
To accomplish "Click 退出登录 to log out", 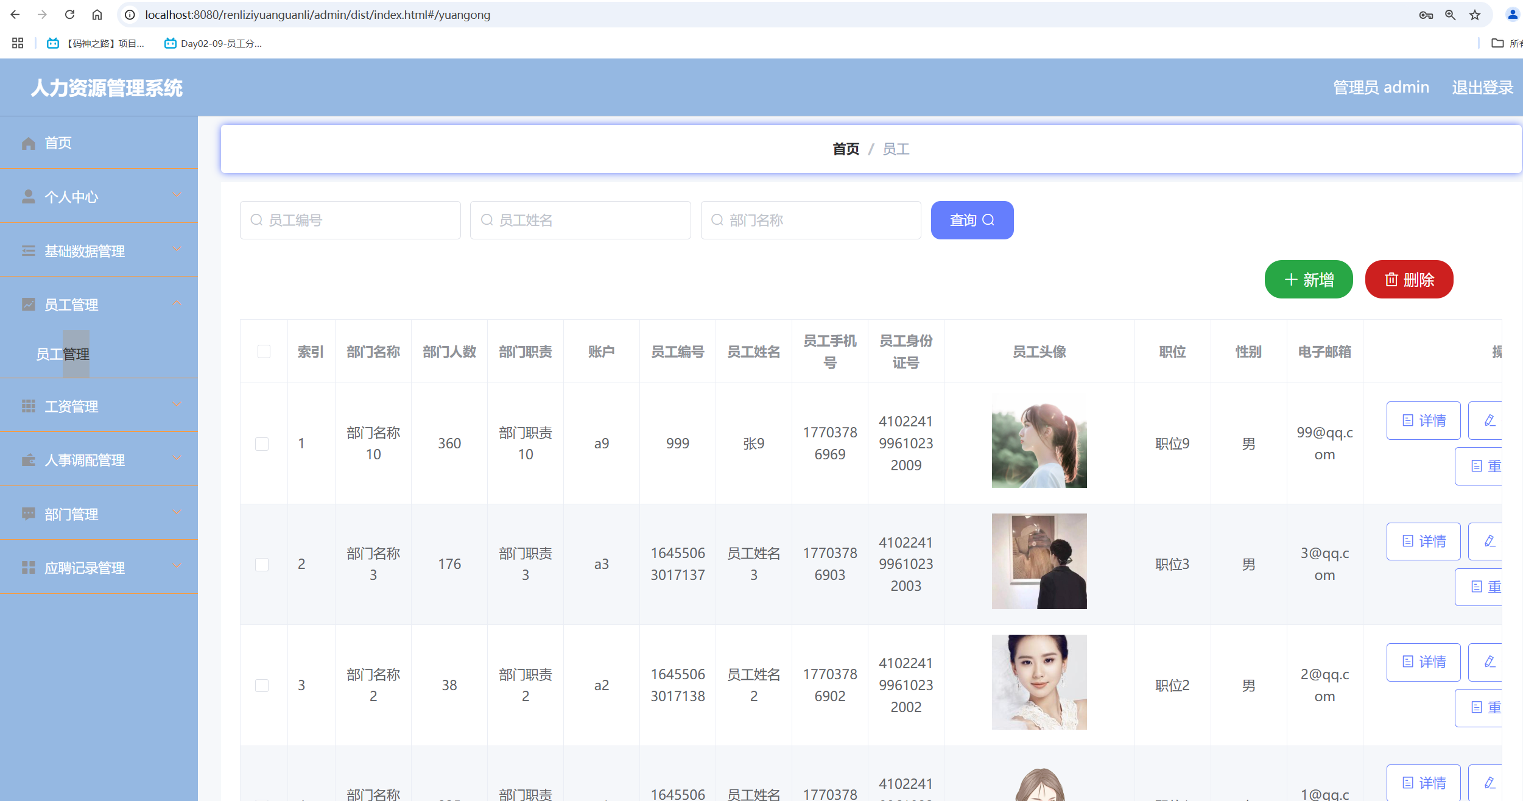I will (x=1482, y=87).
